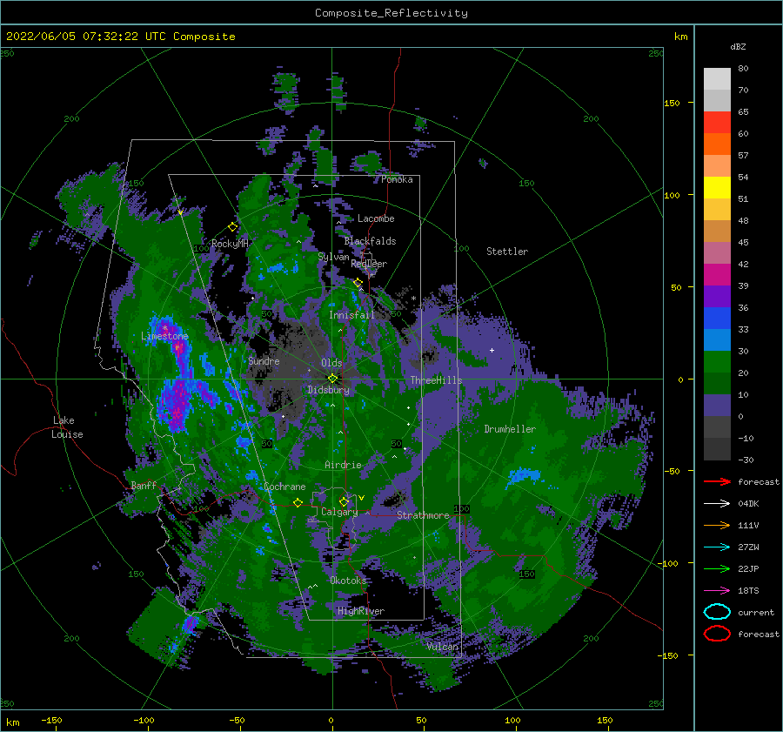Click the white plus marker east of ThreeHills

492,350
